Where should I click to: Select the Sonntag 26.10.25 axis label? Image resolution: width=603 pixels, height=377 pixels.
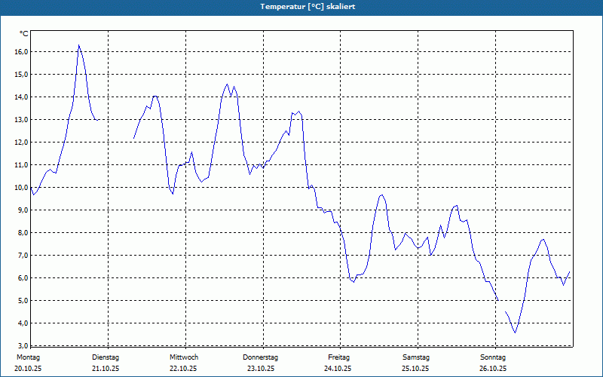(493, 363)
